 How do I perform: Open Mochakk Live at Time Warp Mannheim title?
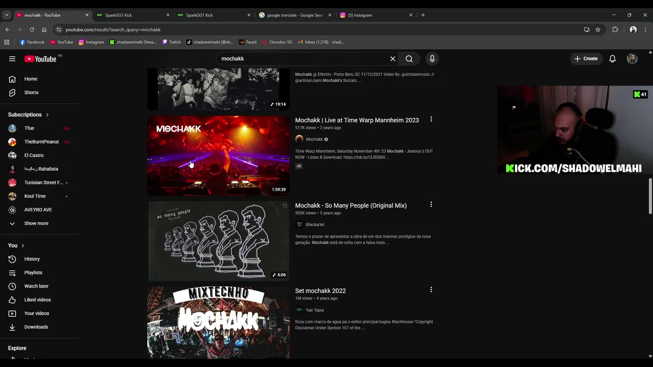357,120
